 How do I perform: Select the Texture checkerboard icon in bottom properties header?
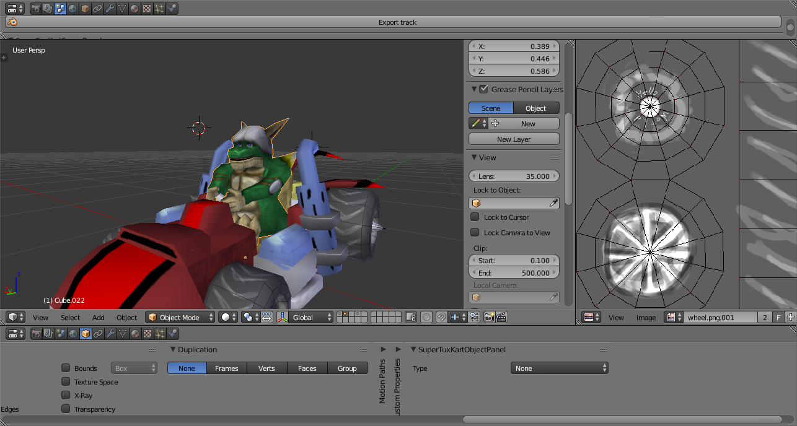[x=147, y=334]
